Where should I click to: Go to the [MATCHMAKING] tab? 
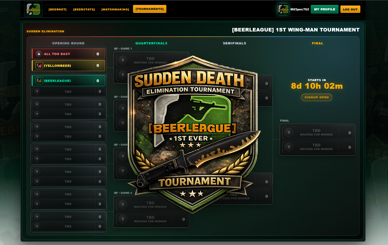click(115, 9)
